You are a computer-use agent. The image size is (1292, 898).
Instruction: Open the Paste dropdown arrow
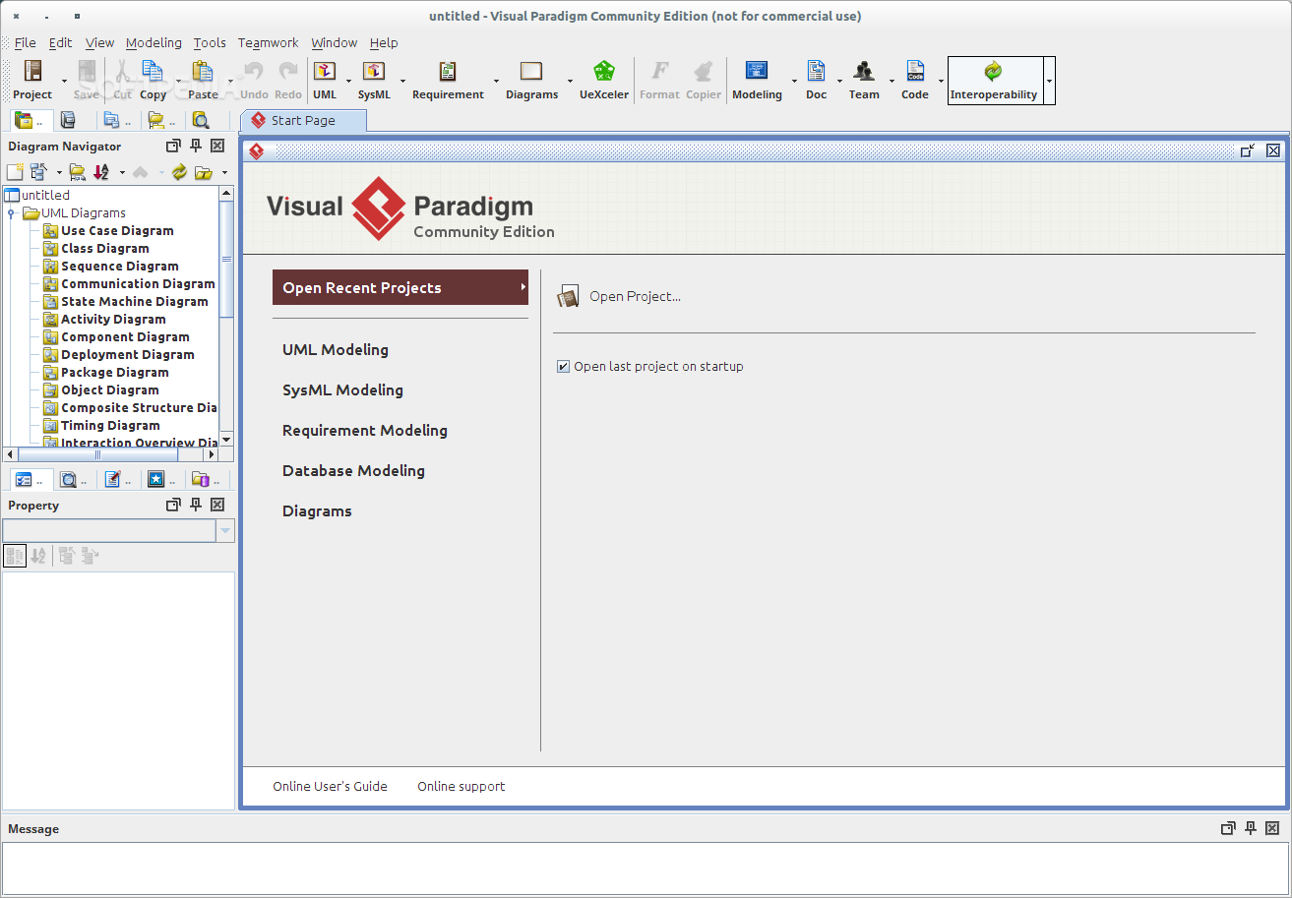coord(230,82)
